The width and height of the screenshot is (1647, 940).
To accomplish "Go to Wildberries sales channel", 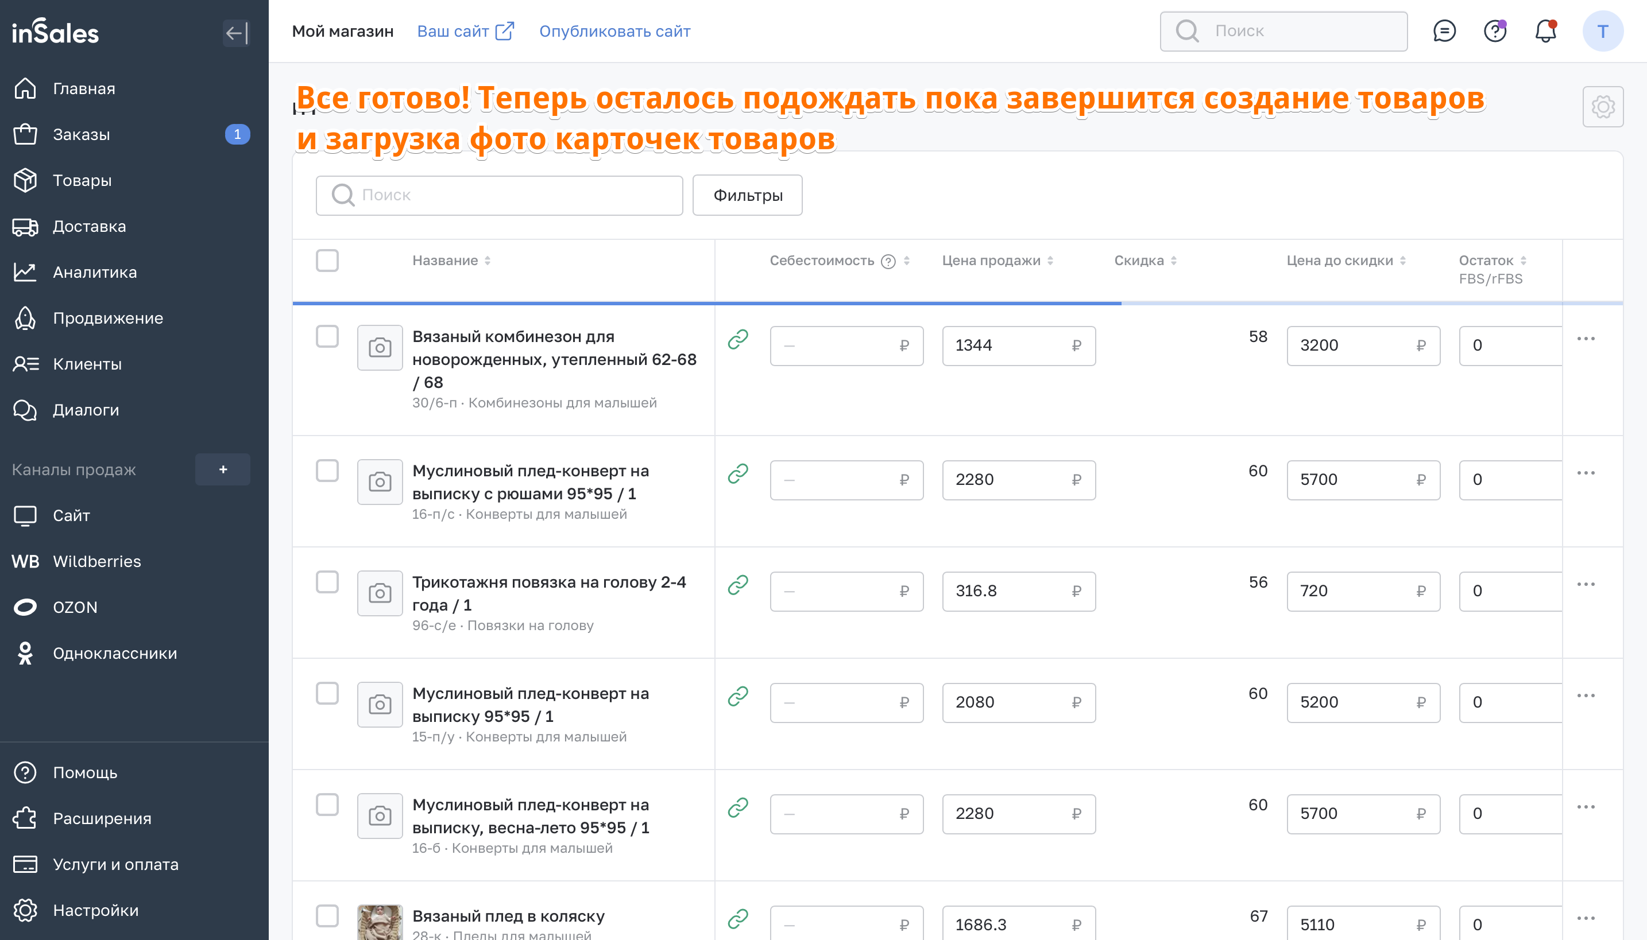I will [x=96, y=561].
